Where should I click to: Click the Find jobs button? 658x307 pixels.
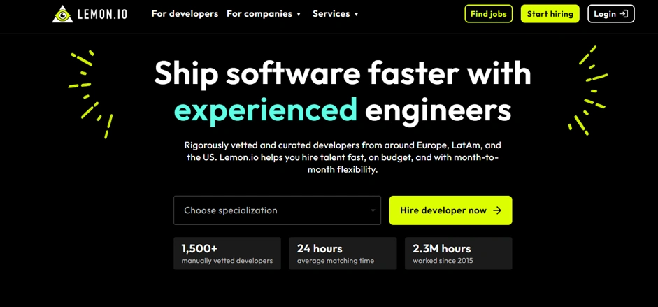pyautogui.click(x=489, y=14)
